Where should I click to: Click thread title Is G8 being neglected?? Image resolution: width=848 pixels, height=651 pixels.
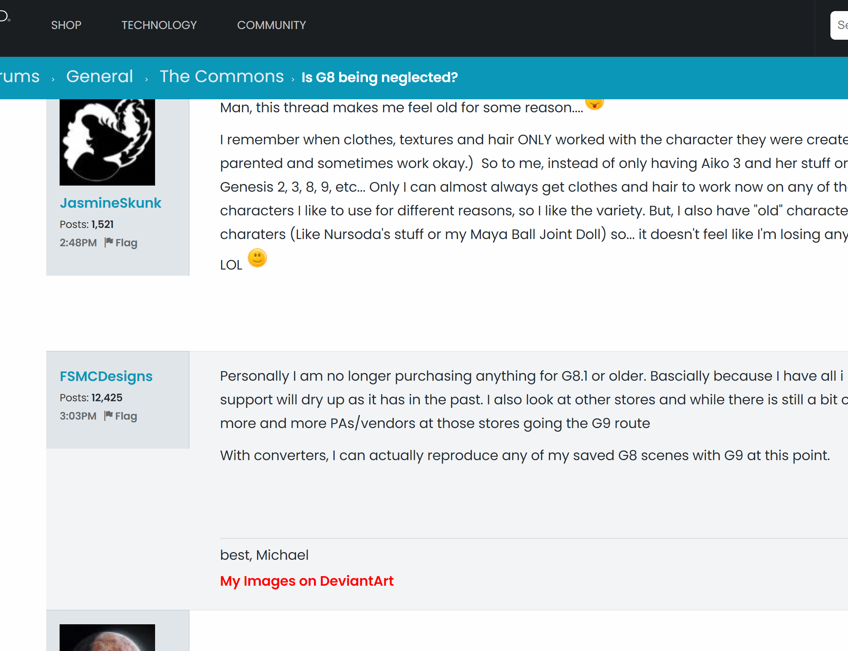tap(379, 78)
